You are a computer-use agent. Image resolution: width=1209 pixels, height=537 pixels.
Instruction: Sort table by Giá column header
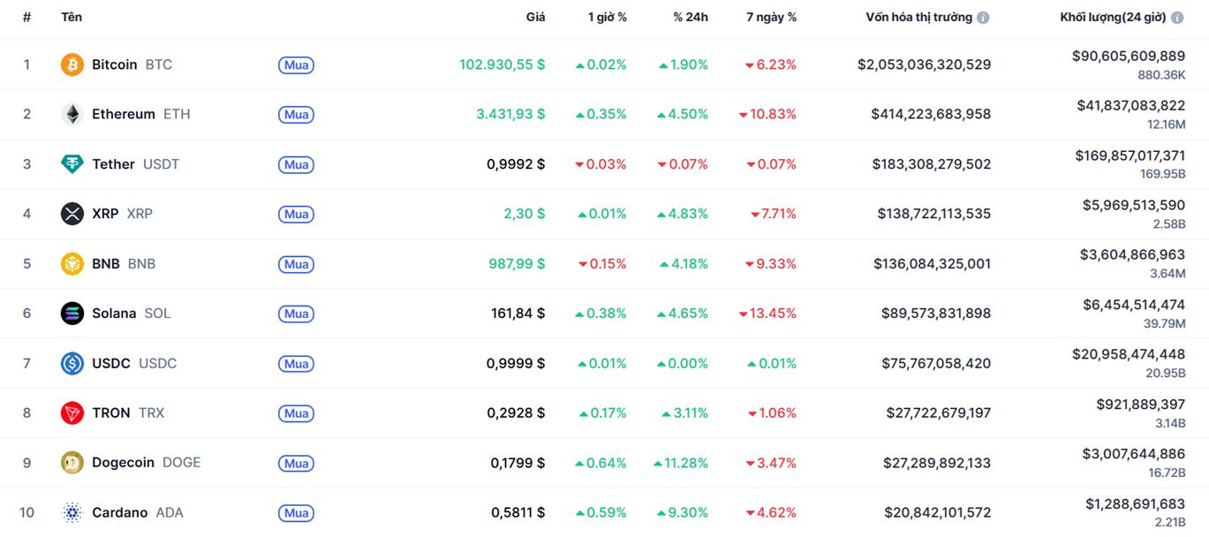pos(535,17)
